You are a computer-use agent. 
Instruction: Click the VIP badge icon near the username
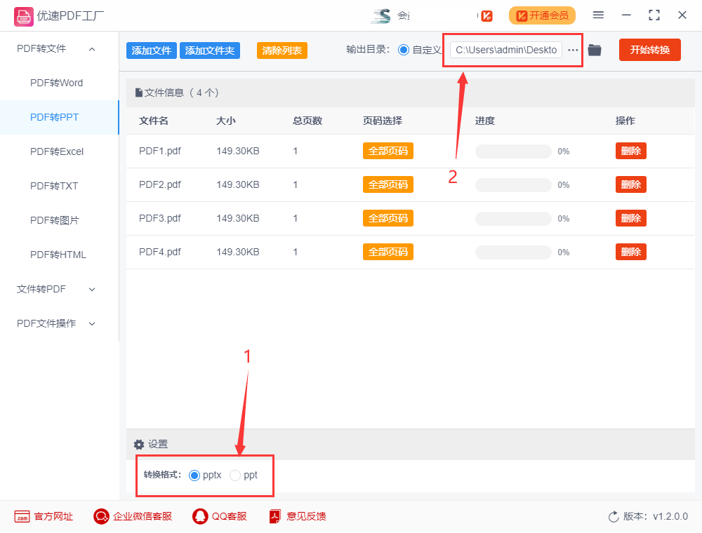pyautogui.click(x=486, y=16)
